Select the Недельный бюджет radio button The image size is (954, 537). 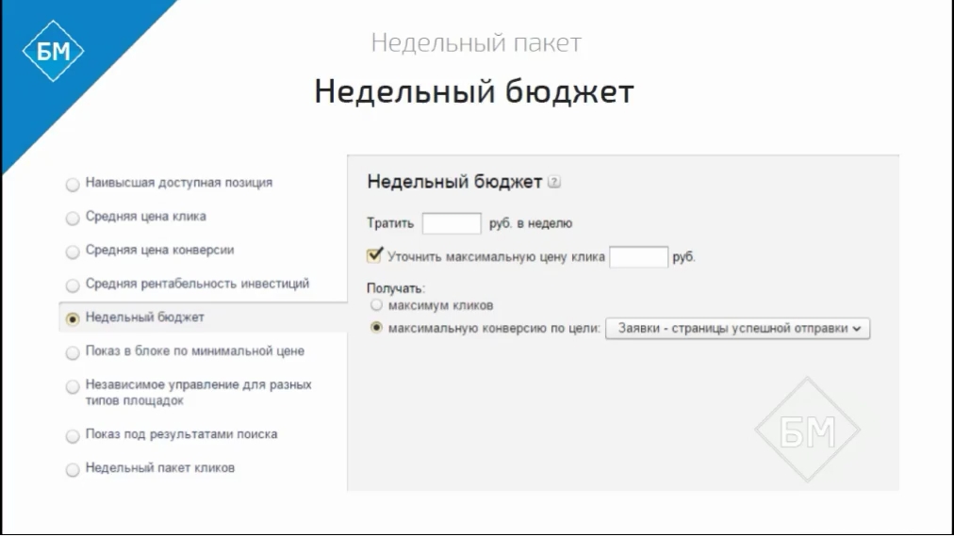[73, 318]
